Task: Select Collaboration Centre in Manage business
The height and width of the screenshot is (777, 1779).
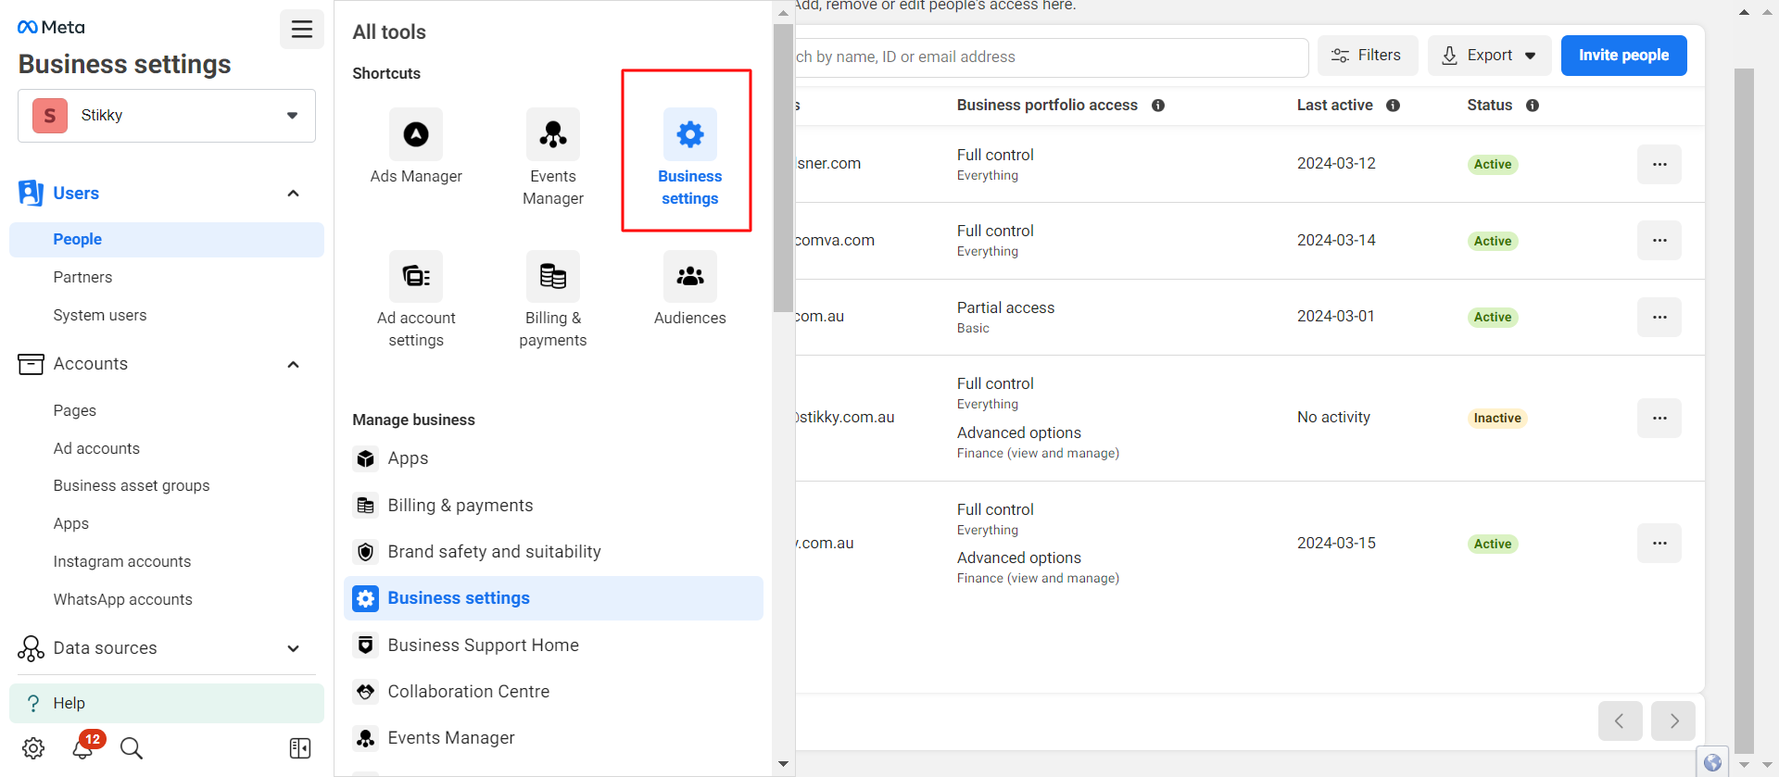Action: pyautogui.click(x=468, y=692)
